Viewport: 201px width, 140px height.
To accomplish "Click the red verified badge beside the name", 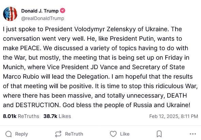I will tap(63, 11).
